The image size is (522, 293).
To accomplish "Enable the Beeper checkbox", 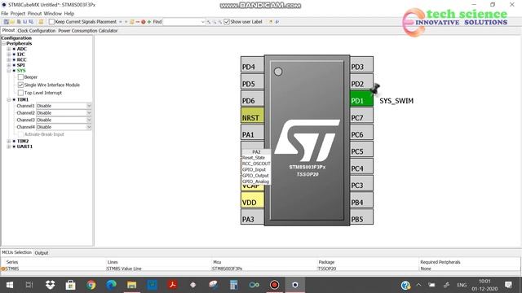I will pyautogui.click(x=20, y=77).
